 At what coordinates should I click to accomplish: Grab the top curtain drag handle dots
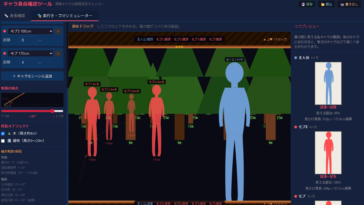tap(179, 47)
